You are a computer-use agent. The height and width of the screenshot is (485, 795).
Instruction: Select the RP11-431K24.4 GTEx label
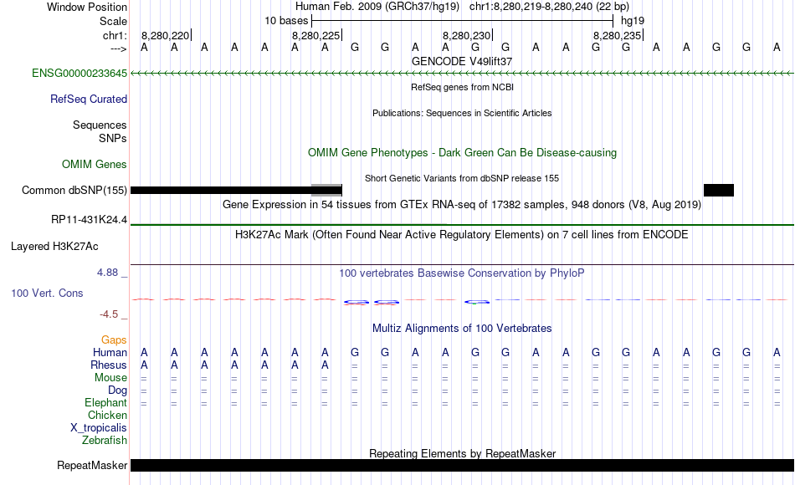click(x=90, y=219)
